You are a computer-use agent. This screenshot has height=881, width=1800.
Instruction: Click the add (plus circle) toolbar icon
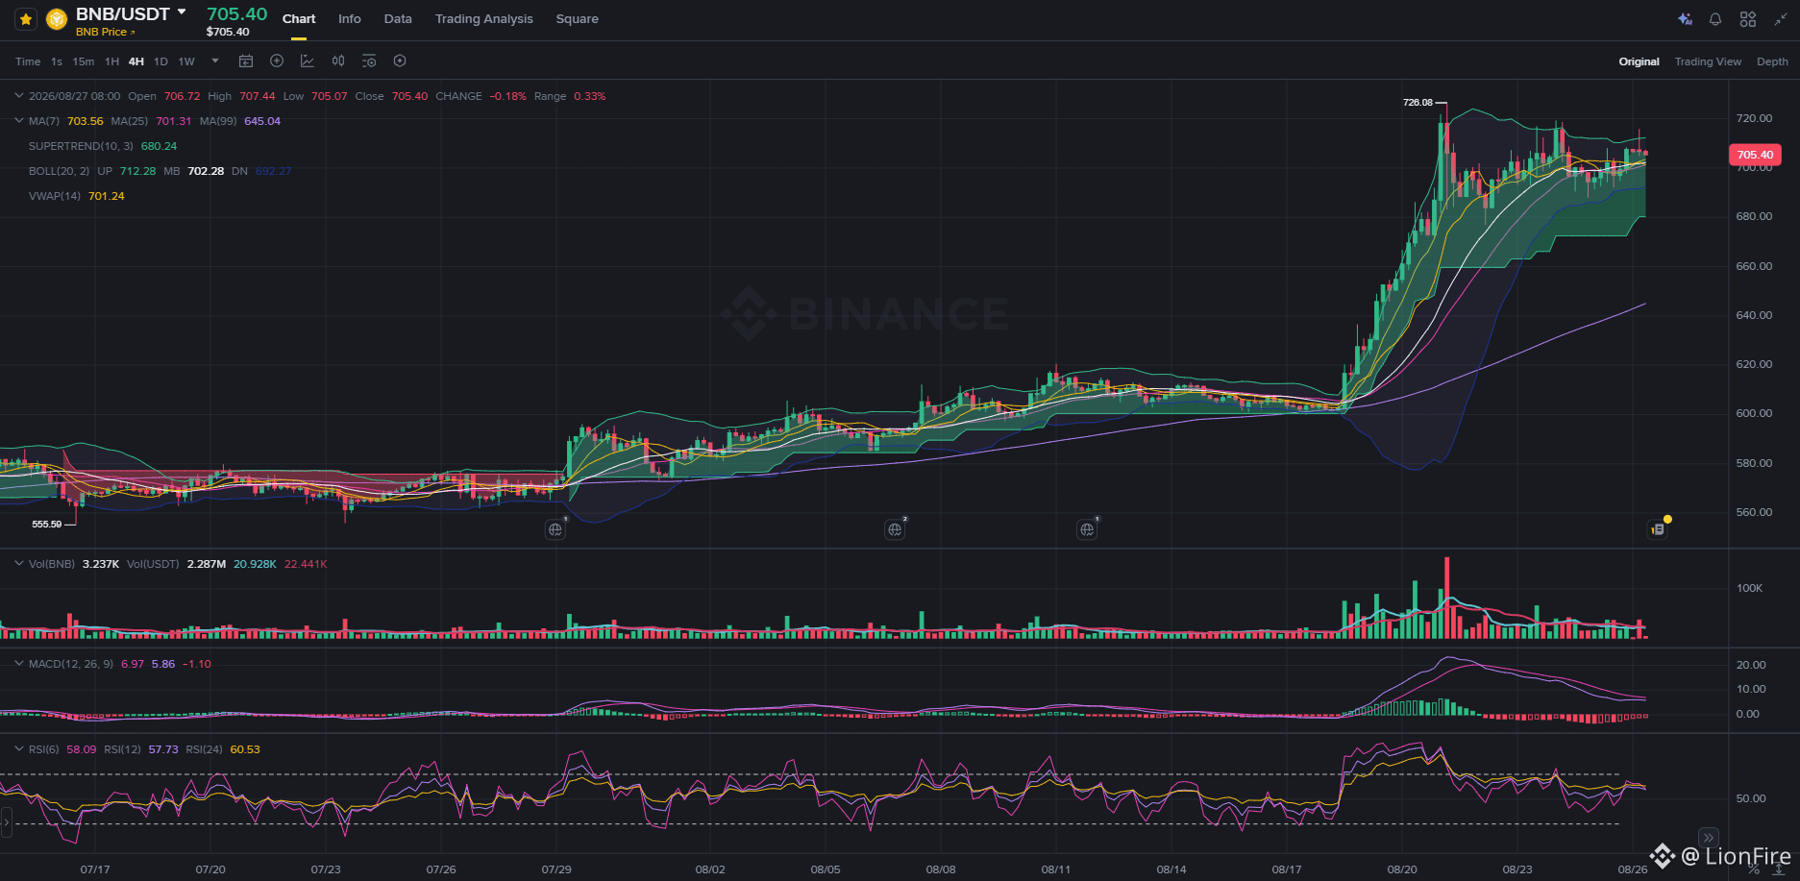[277, 61]
